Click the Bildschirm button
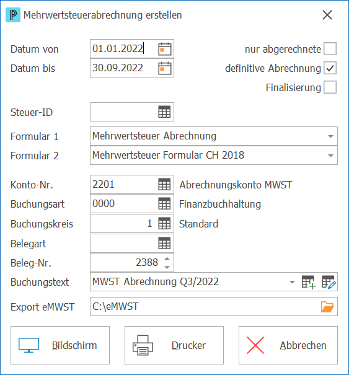 coord(60,345)
